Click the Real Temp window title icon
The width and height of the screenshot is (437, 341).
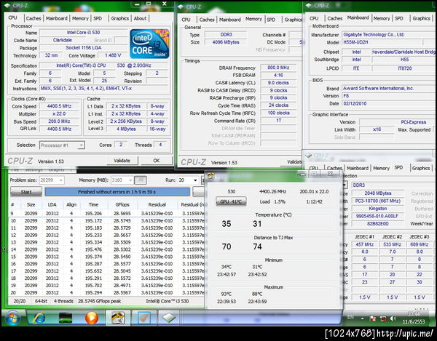[211, 176]
